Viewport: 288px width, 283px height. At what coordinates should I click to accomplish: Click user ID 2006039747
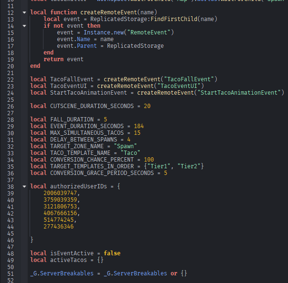click(60, 193)
